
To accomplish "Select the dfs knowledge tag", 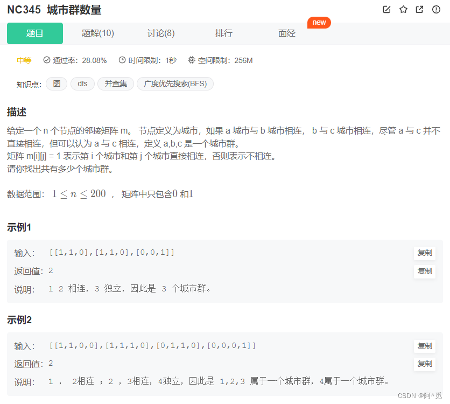I will click(82, 83).
